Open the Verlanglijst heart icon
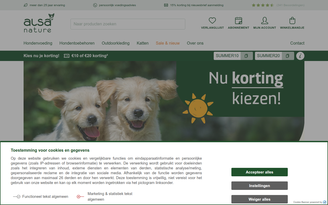Viewport: 328px width, 205px height. (x=212, y=20)
